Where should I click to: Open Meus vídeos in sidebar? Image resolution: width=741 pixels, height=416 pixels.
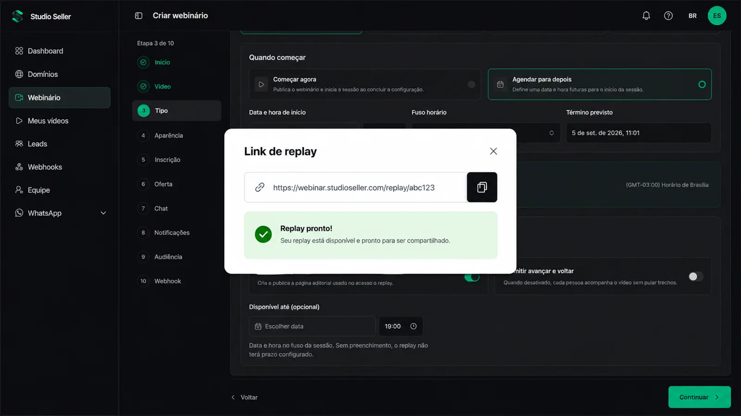[59, 121]
